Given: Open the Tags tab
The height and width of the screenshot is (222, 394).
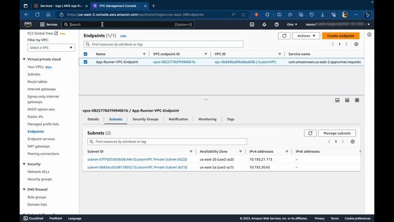Looking at the screenshot, I should pyautogui.click(x=230, y=119).
